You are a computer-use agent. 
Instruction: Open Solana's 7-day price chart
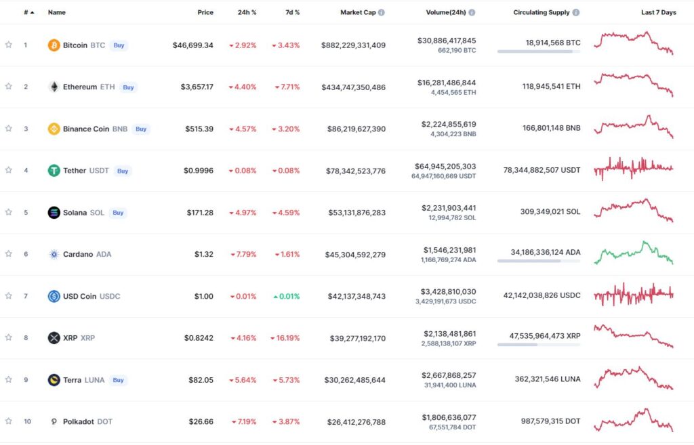click(x=634, y=211)
